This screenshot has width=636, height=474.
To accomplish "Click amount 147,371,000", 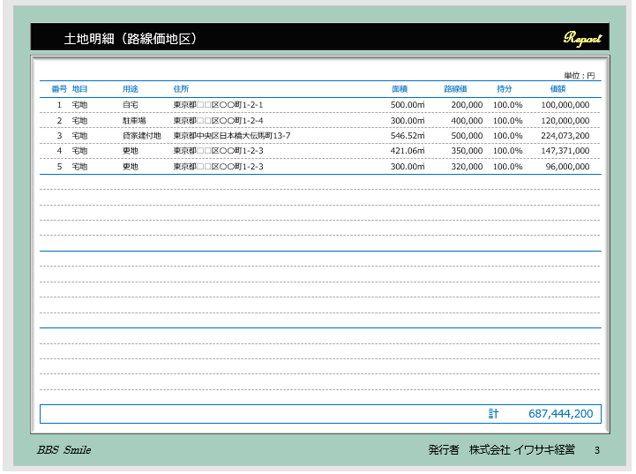I will [x=565, y=151].
